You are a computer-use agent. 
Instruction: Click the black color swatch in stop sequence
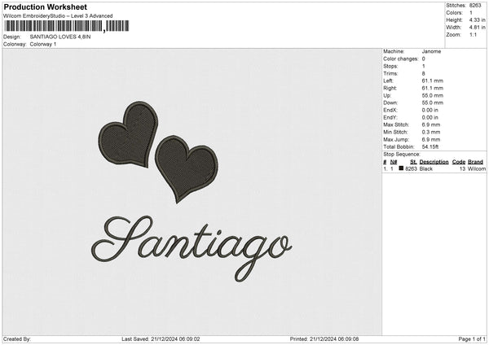(401, 168)
